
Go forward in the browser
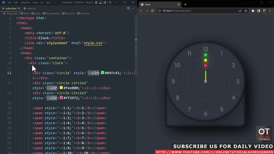tap(147, 11)
